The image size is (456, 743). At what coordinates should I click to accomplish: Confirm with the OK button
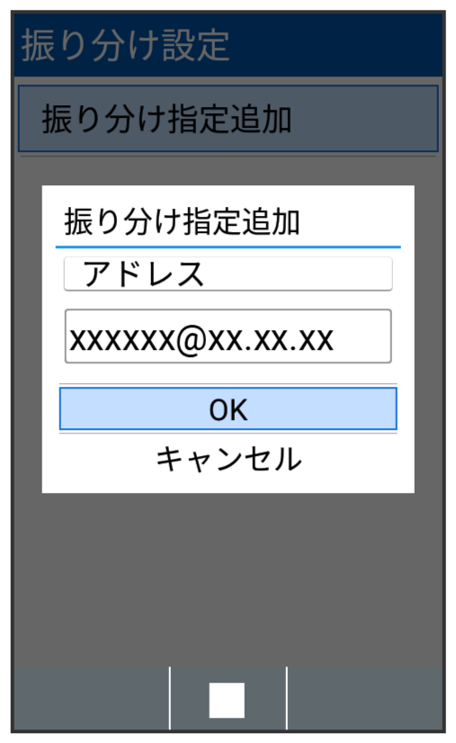click(228, 409)
